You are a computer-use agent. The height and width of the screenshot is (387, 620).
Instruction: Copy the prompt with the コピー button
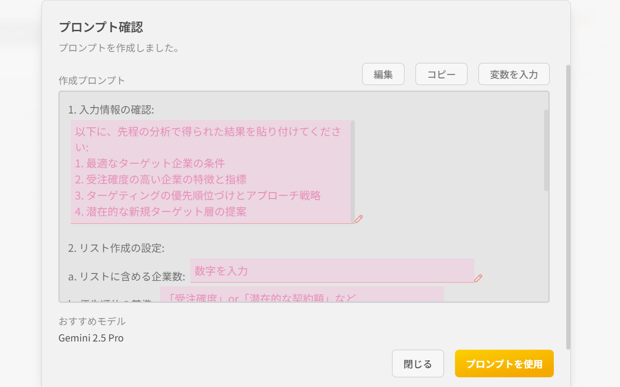(441, 74)
